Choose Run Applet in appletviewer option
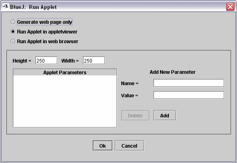Screen dimensions: 237x163 (x=13, y=31)
